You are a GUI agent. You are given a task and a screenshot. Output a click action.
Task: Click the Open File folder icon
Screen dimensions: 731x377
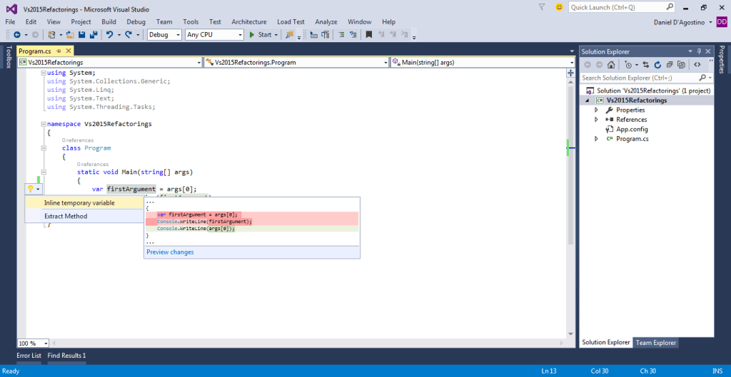click(70, 34)
